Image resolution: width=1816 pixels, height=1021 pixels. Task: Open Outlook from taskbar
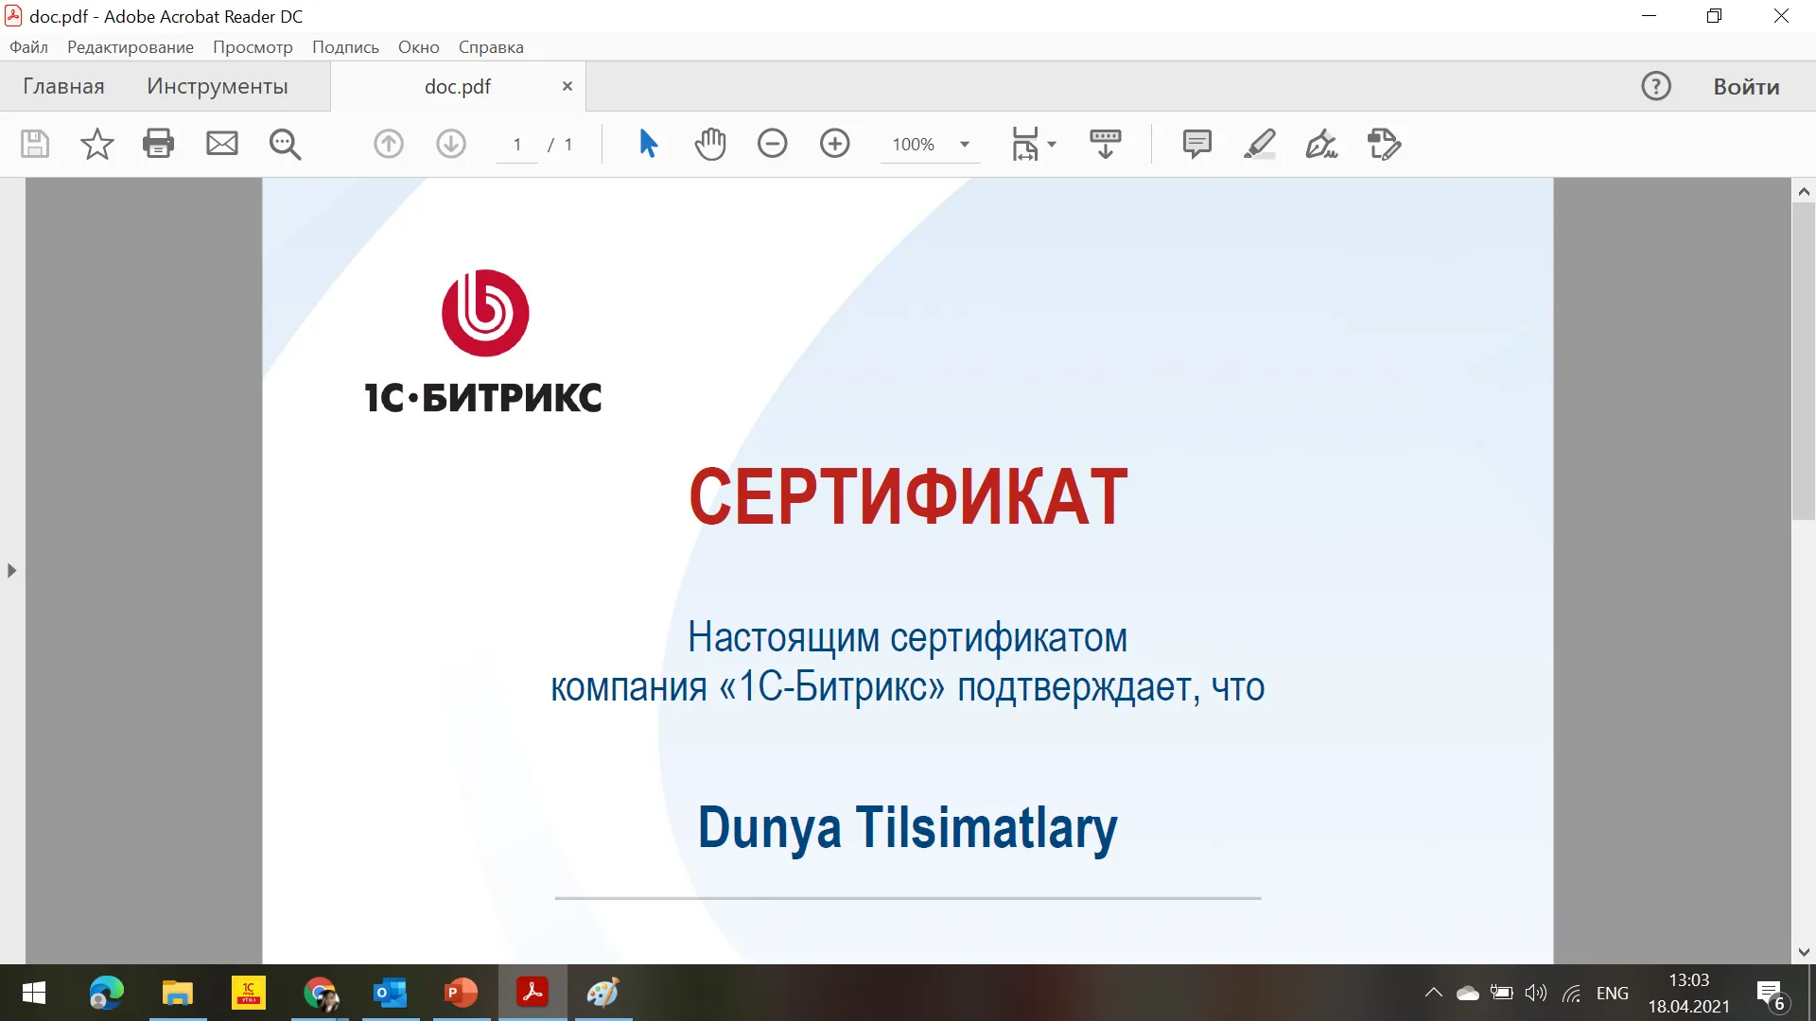(390, 993)
